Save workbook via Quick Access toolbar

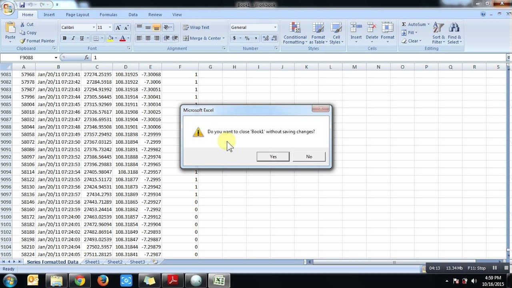point(22,5)
